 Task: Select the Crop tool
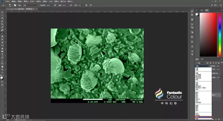pos(2,24)
